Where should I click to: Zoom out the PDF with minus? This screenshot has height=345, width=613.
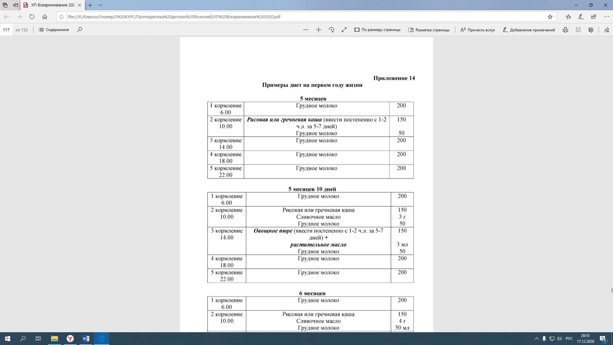306,30
